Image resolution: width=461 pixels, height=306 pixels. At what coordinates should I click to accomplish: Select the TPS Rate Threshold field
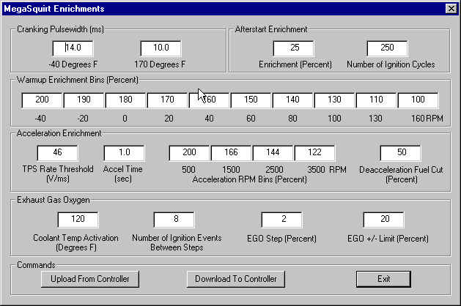[x=57, y=153]
